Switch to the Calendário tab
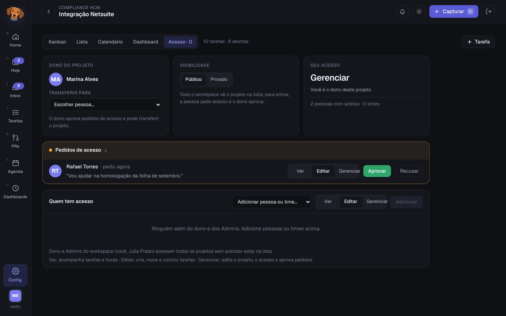Viewport: 506px width, 316px height. coord(110,42)
